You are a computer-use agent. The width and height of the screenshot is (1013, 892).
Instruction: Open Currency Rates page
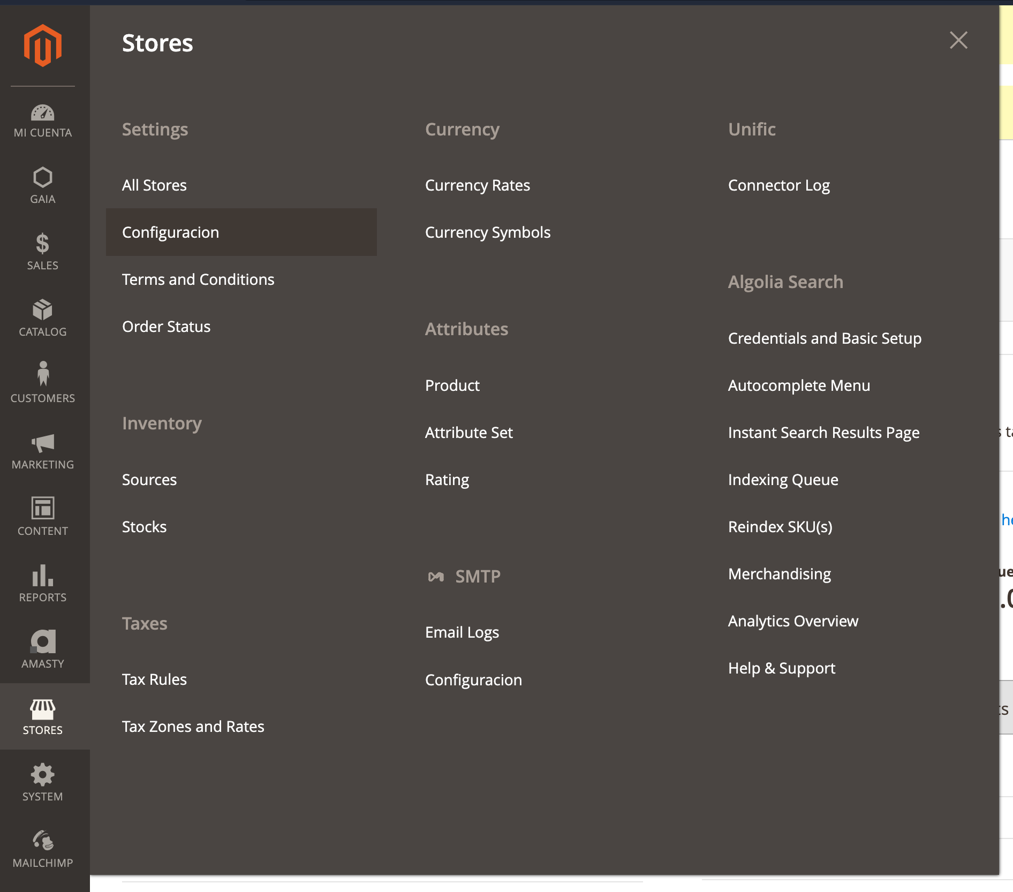477,185
